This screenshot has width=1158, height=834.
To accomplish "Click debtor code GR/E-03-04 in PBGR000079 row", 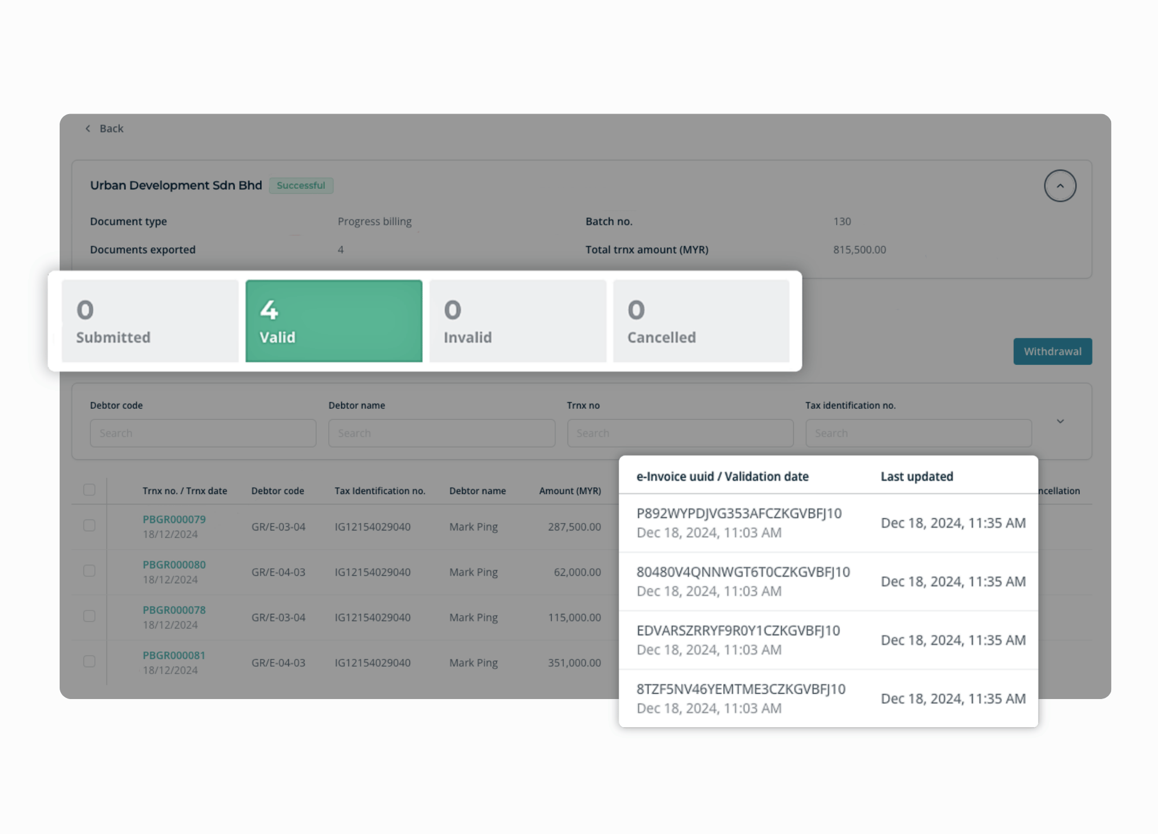I will point(278,527).
